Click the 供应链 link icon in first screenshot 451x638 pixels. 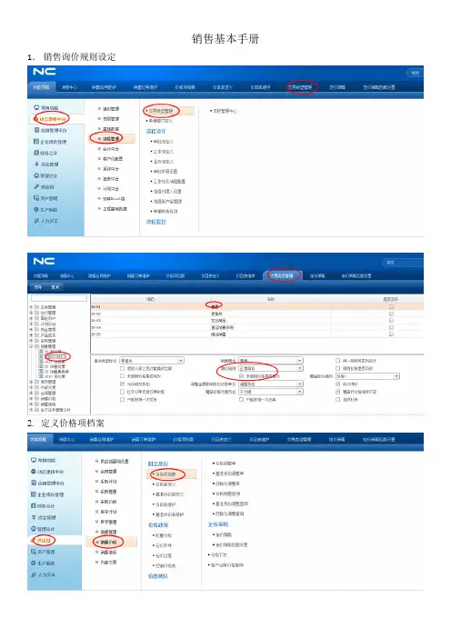tap(36, 186)
